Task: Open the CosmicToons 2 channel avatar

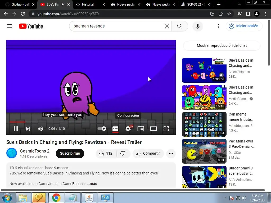Action: point(12,153)
